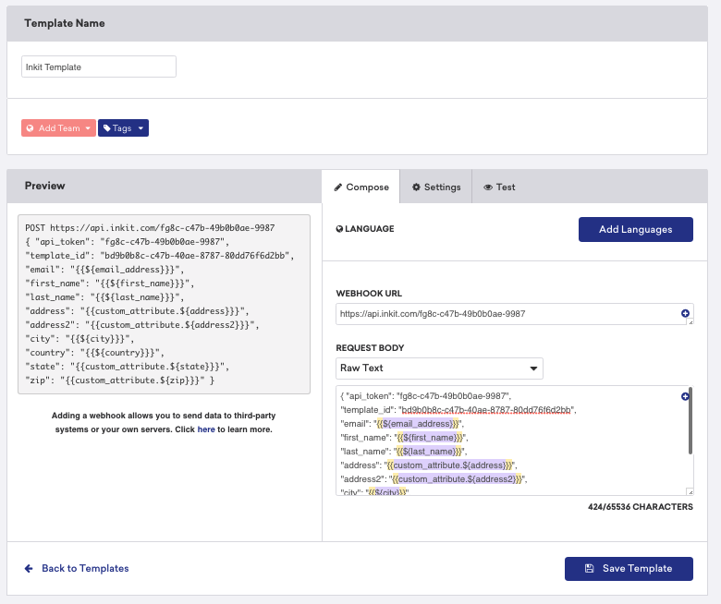Click the Webhook URL field resize handle
The image size is (721, 604).
(x=690, y=322)
